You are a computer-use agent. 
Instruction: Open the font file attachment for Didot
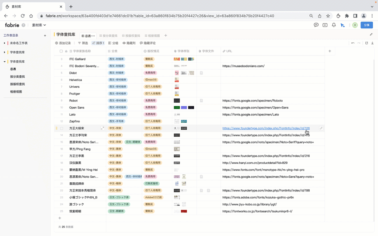point(201,73)
